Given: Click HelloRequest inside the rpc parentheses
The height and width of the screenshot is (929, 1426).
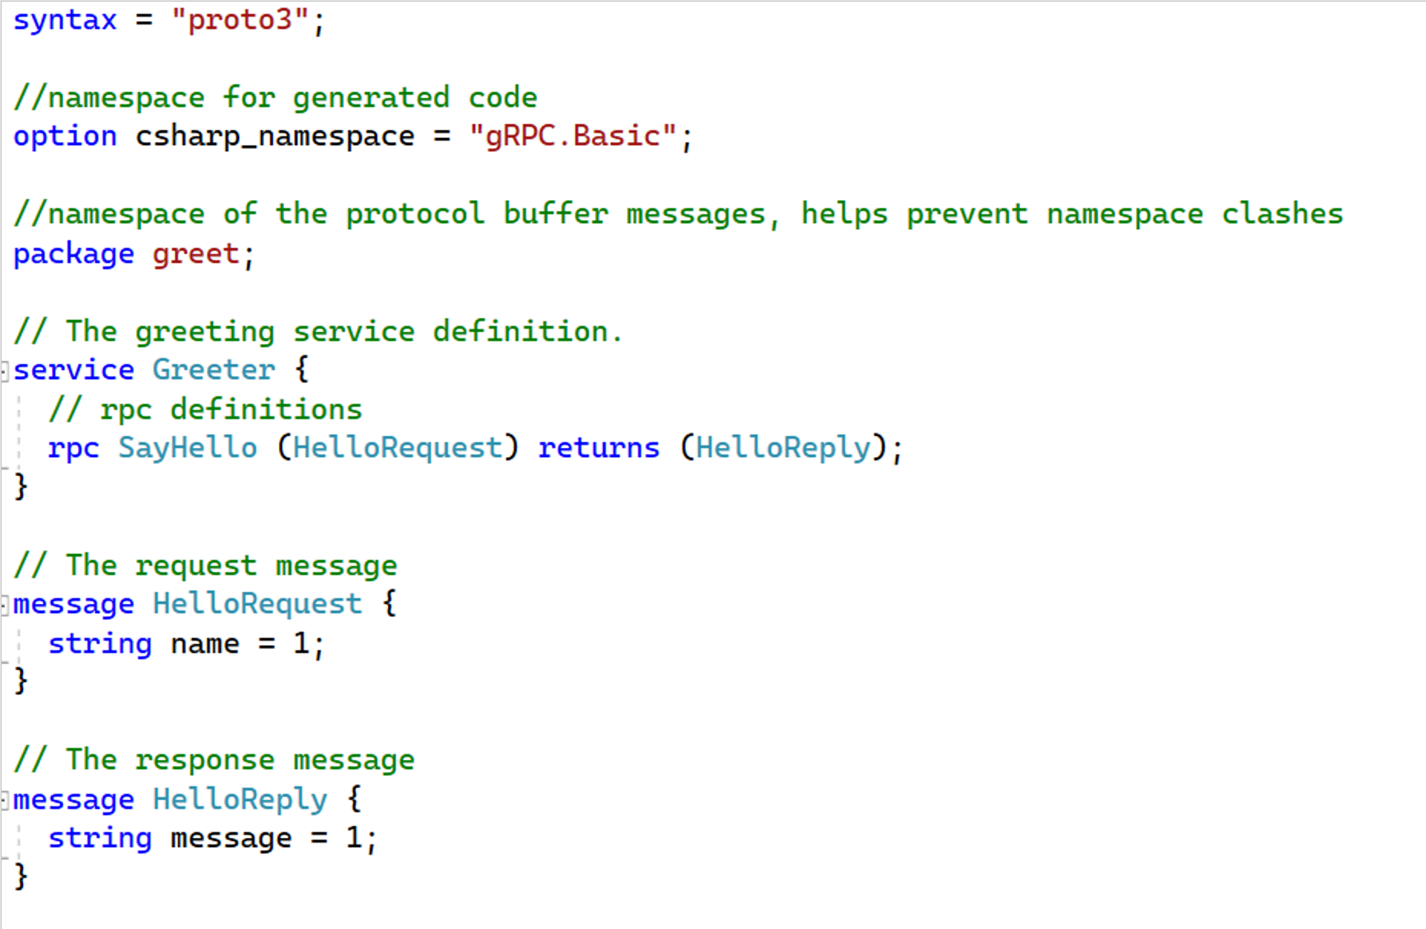Looking at the screenshot, I should [x=398, y=448].
